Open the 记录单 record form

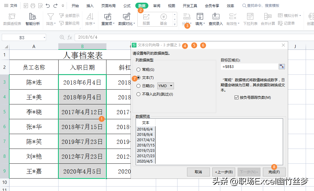(x=286, y=23)
